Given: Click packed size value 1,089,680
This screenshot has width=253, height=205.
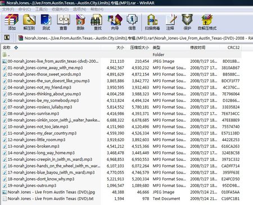Looking at the screenshot, I should [x=141, y=185].
